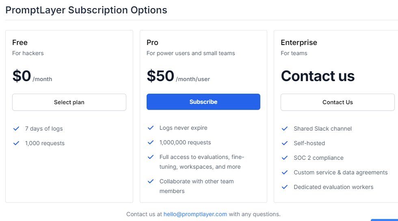
Task: Click the checkmark beside Logs never expire
Action: click(151, 128)
